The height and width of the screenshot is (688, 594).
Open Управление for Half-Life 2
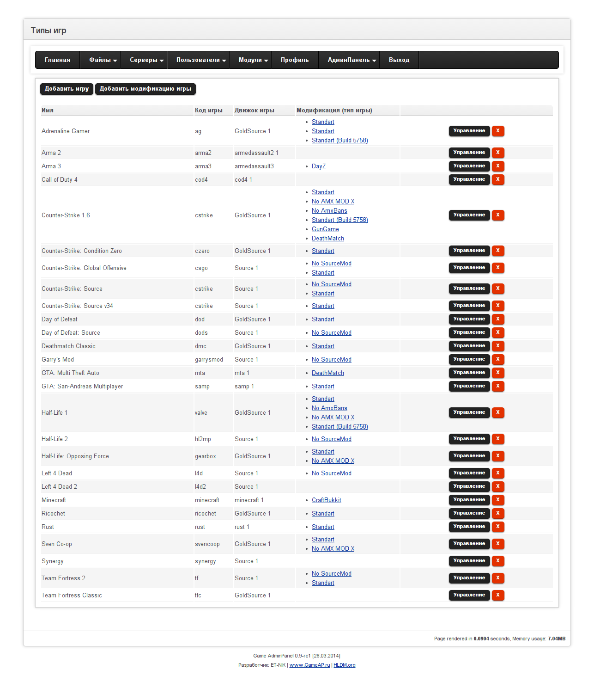pyautogui.click(x=469, y=439)
